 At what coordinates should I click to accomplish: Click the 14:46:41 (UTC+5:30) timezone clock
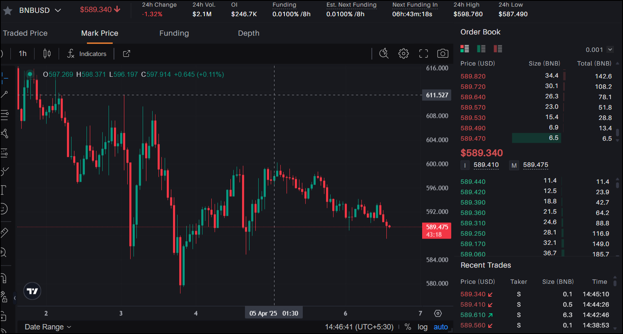click(359, 327)
